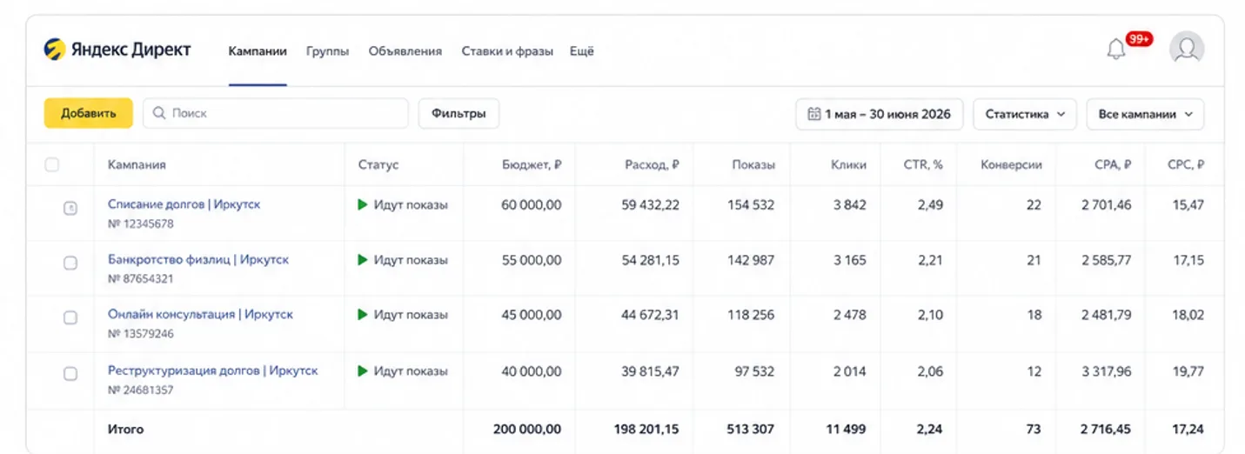Screen dimensions: 1245x454
Task: Click the magnifier icon in the search field
Action: (159, 113)
